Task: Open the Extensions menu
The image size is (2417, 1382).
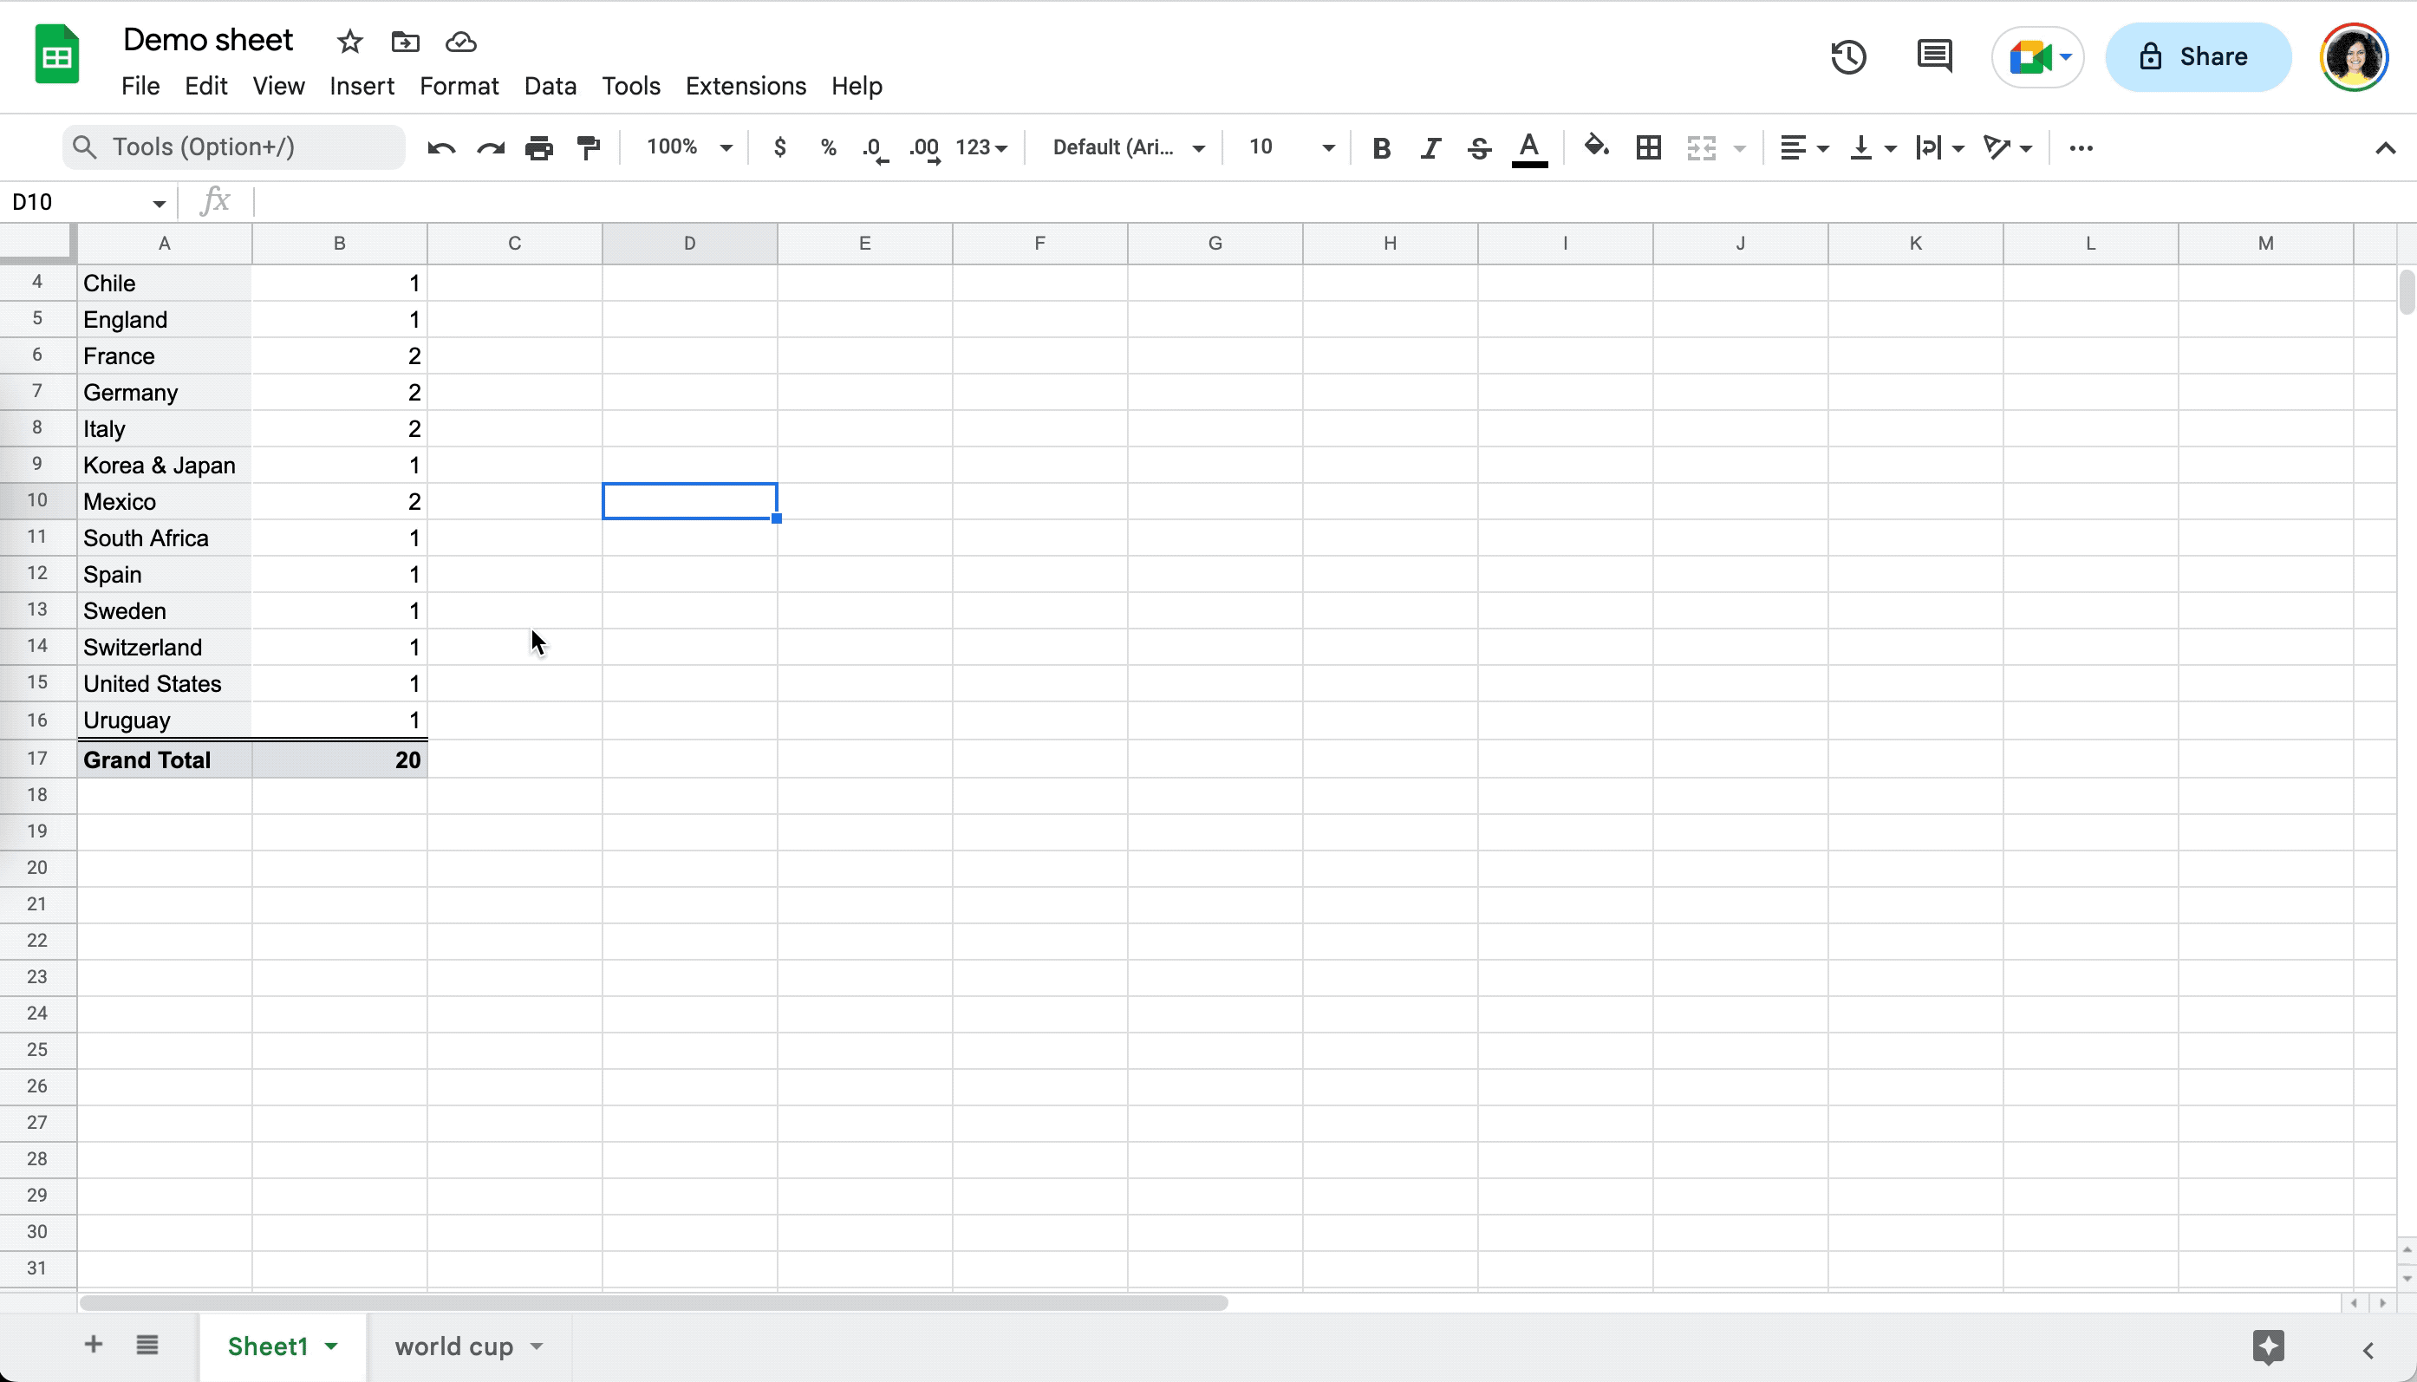Action: [x=746, y=87]
